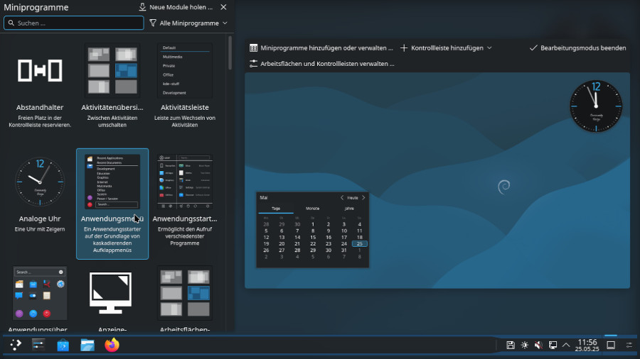The image size is (640, 359).
Task: Open Arbeitsflächen und Kontrollleisten verwalten
Action: click(322, 63)
